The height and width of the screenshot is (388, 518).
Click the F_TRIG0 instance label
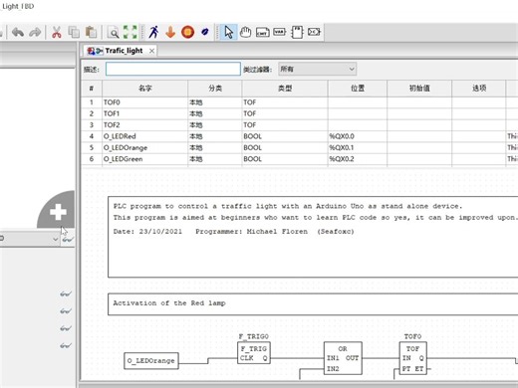pyautogui.click(x=253, y=336)
